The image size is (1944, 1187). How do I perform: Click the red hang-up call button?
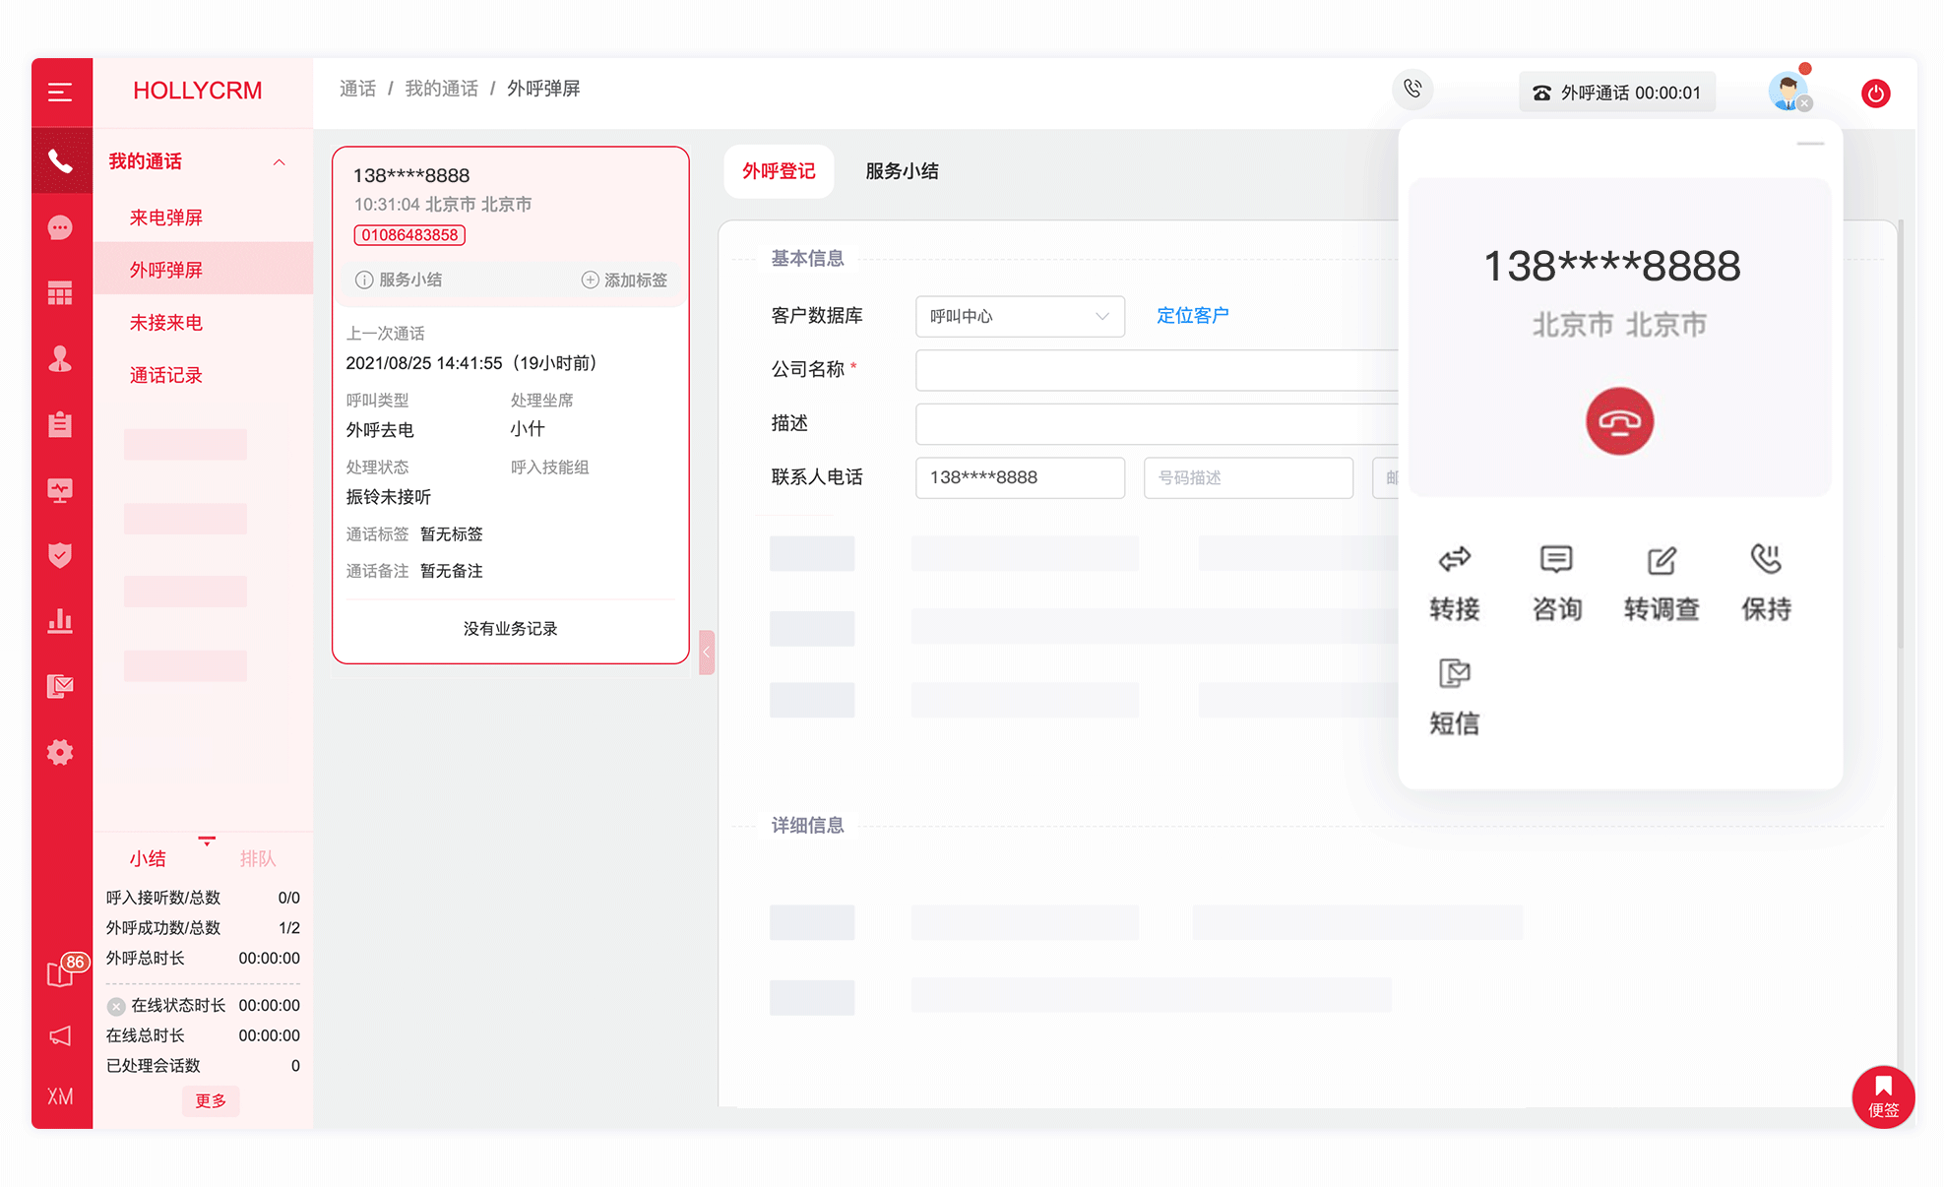click(1619, 421)
